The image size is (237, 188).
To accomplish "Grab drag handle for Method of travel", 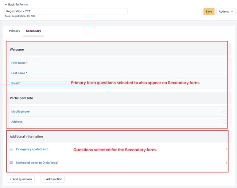I will pos(11,163).
